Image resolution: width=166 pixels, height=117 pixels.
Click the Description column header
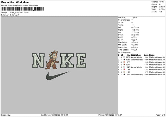pyautogui.click(x=136, y=55)
